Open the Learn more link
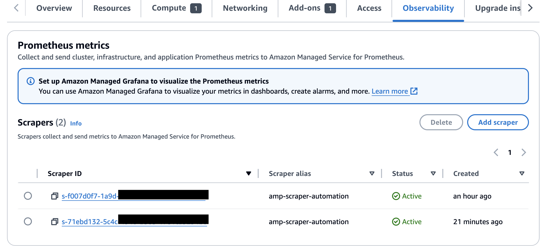540x250 pixels. point(390,91)
